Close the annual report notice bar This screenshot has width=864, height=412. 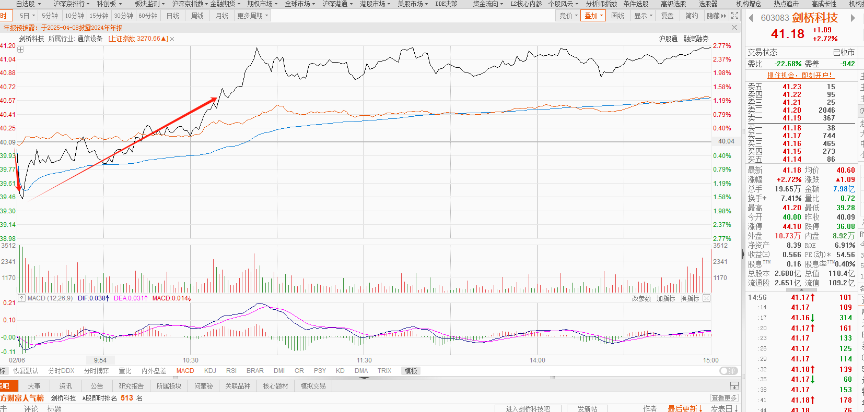(734, 27)
